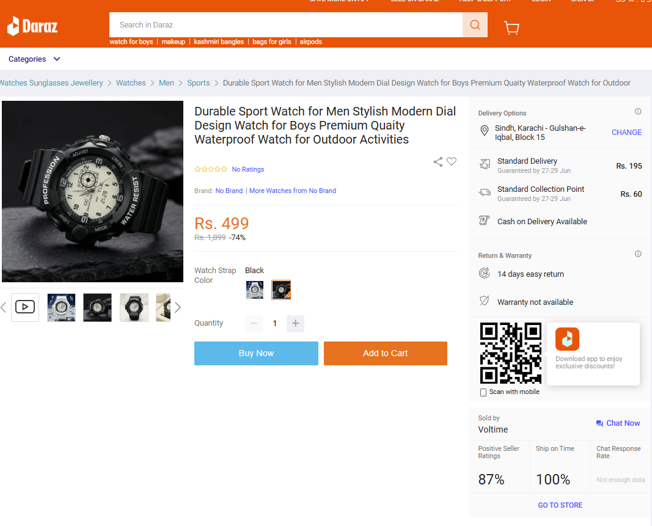Open Watches Sunglasses Jewellery breadcrumb
The image size is (652, 526).
(51, 82)
